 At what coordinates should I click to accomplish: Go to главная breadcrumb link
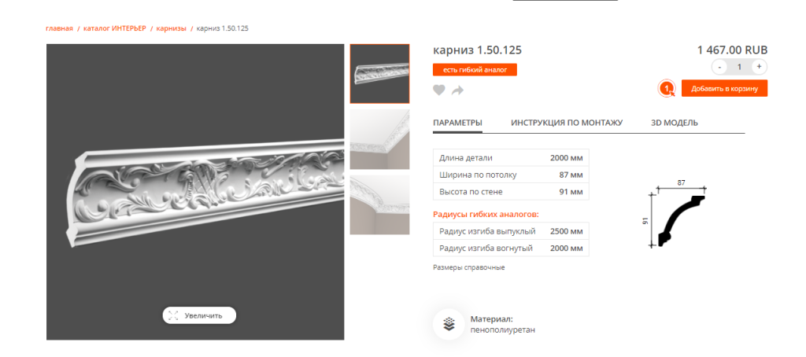[60, 28]
